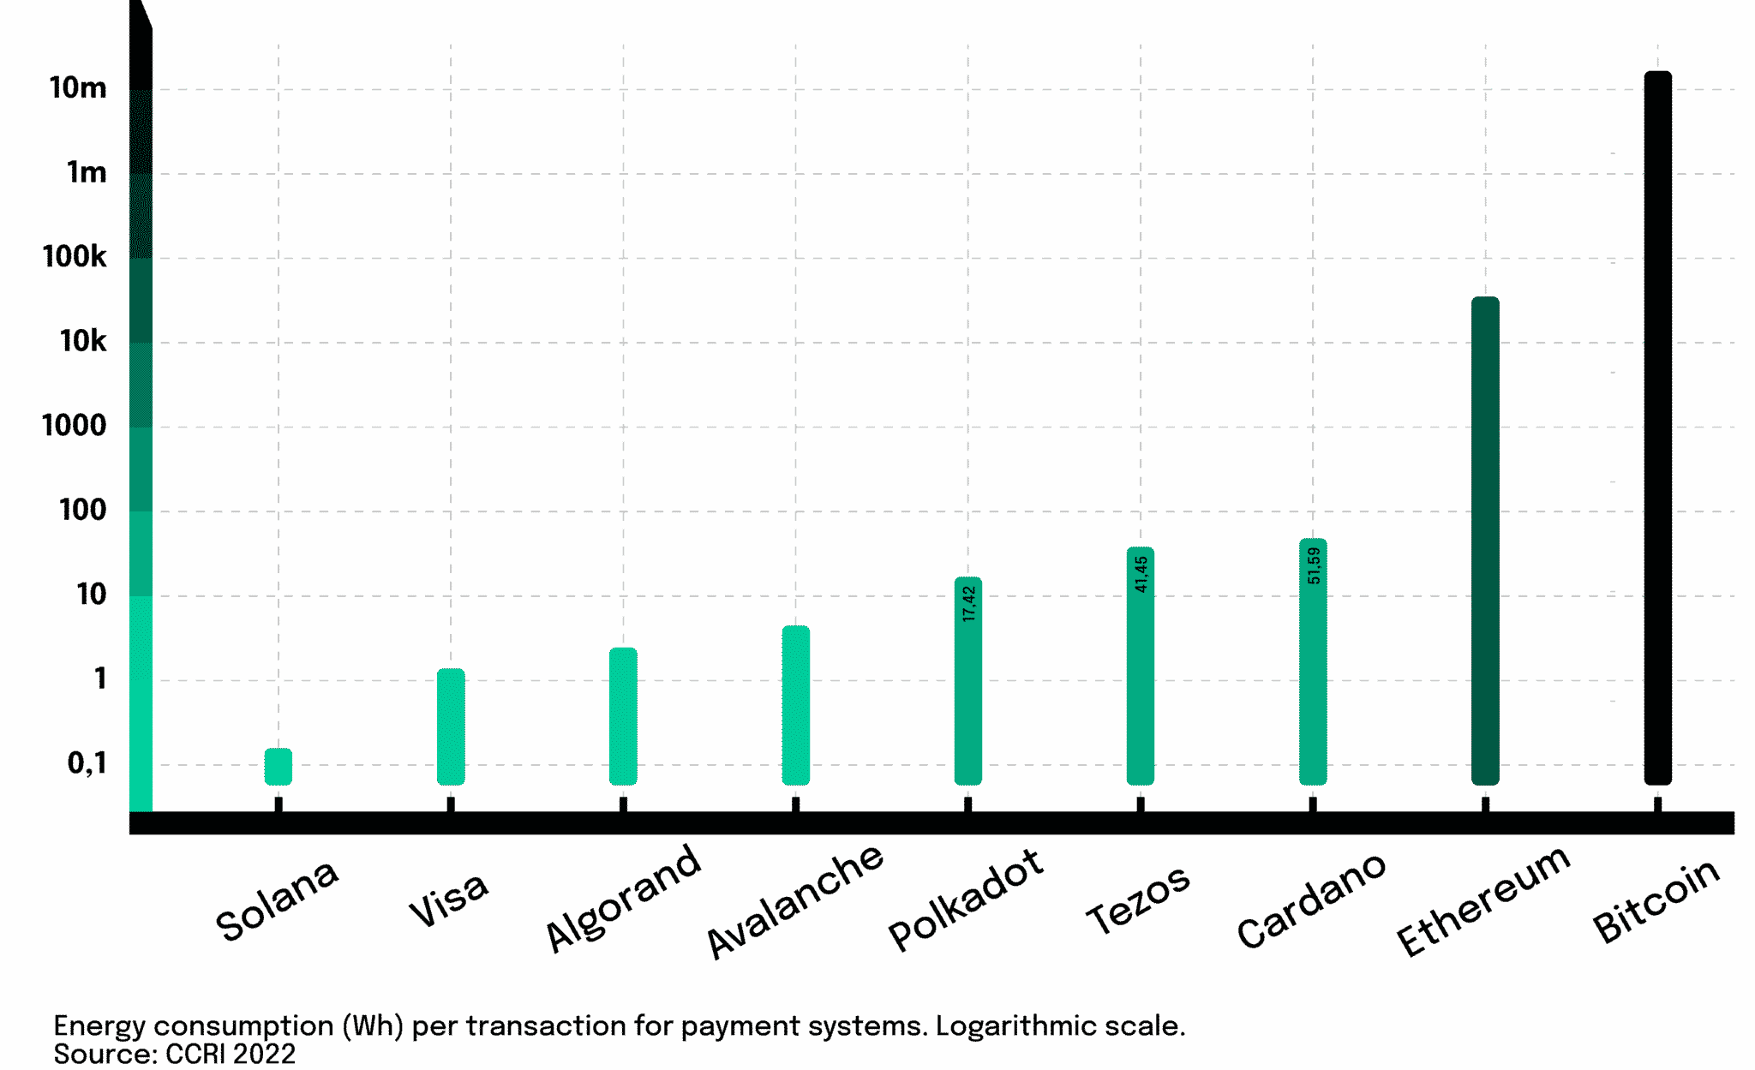The width and height of the screenshot is (1755, 1070).
Task: Click the Algorand axis label
Action: coord(623,898)
